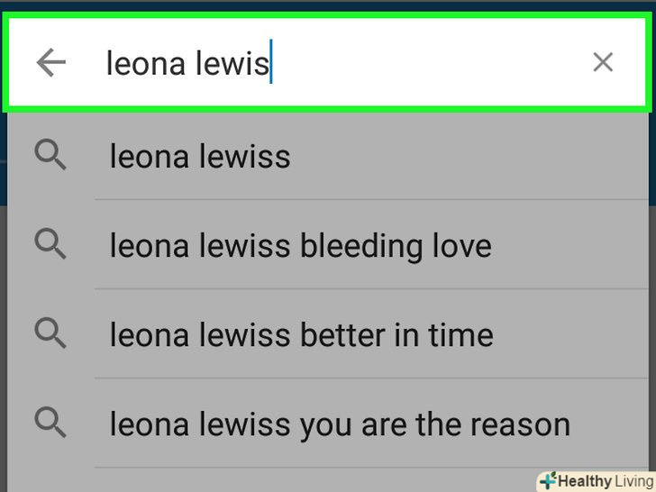The height and width of the screenshot is (492, 656).
Task: Place cursor after 'leona lewis' typed text
Action: point(270,63)
